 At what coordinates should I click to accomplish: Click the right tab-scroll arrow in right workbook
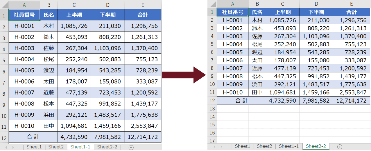221,147
